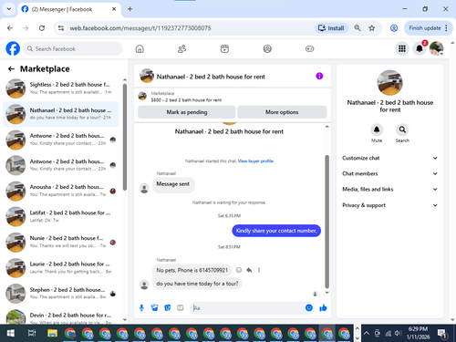Send a voice clip with microphone icon
The width and height of the screenshot is (456, 342).
coord(141,308)
